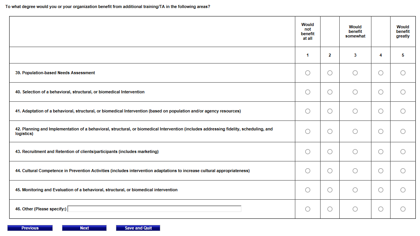
Task: Select rating 5 for Monitoring and Evaluation
Action: pos(403,190)
